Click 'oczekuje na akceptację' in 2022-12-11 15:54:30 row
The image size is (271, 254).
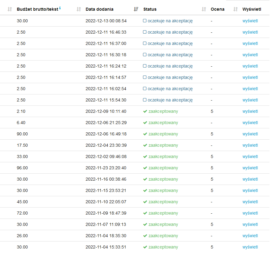click(170, 100)
